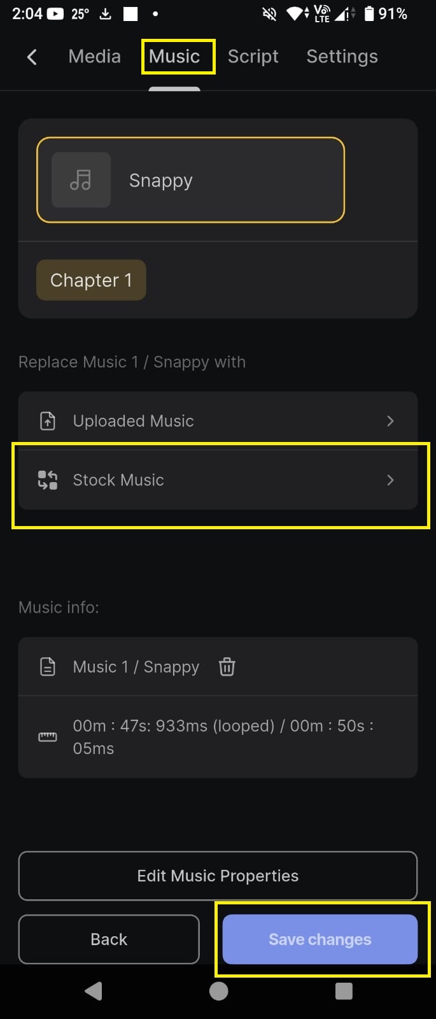This screenshot has height=1019, width=436.
Task: Expand the Uploaded Music chevron
Action: point(390,421)
